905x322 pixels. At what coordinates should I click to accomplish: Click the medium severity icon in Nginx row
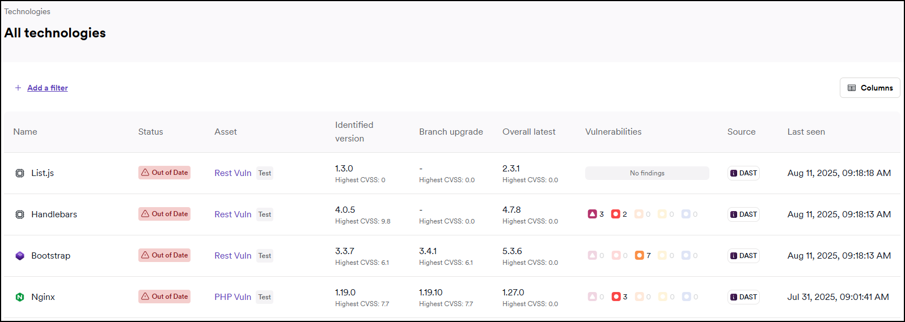click(x=639, y=297)
